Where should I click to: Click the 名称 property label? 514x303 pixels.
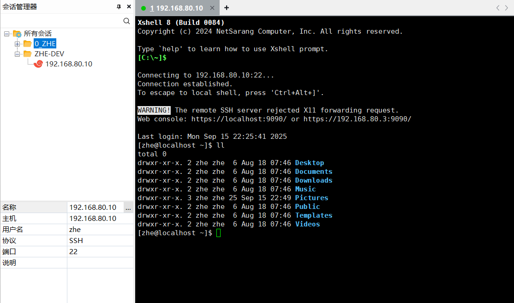(x=9, y=208)
